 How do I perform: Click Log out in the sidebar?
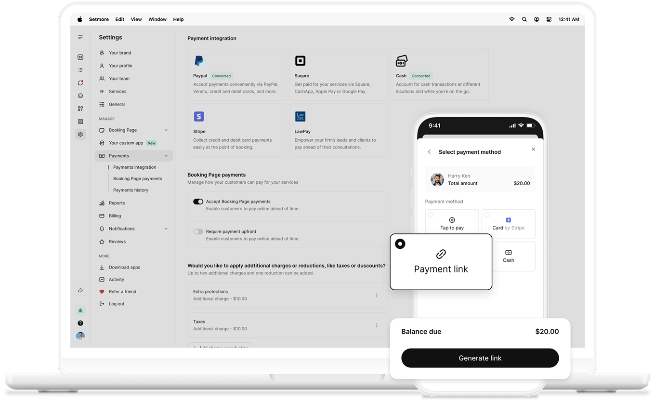point(117,304)
